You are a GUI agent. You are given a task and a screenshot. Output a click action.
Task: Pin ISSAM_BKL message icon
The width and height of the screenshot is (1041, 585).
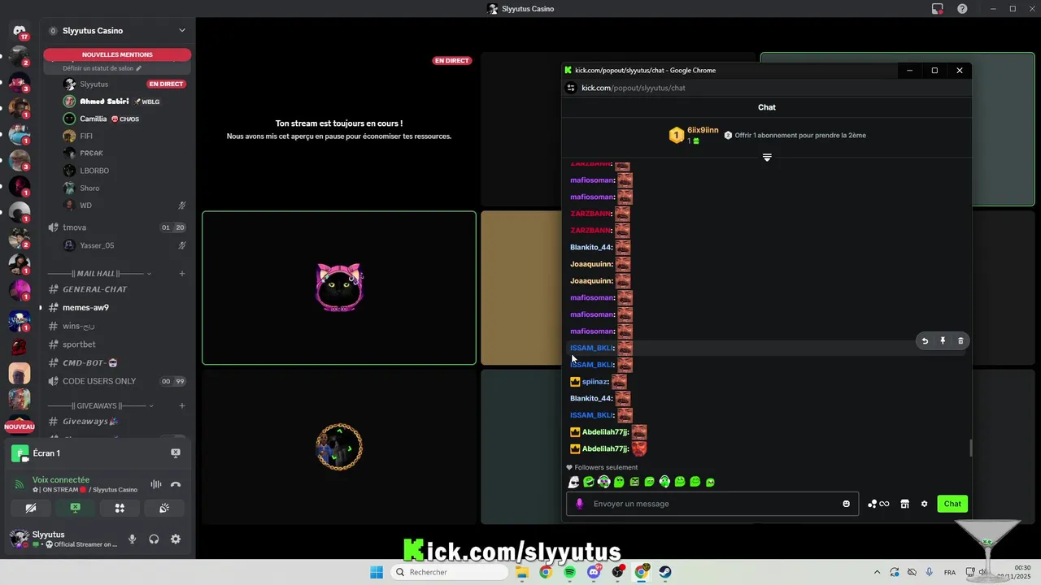click(x=943, y=341)
